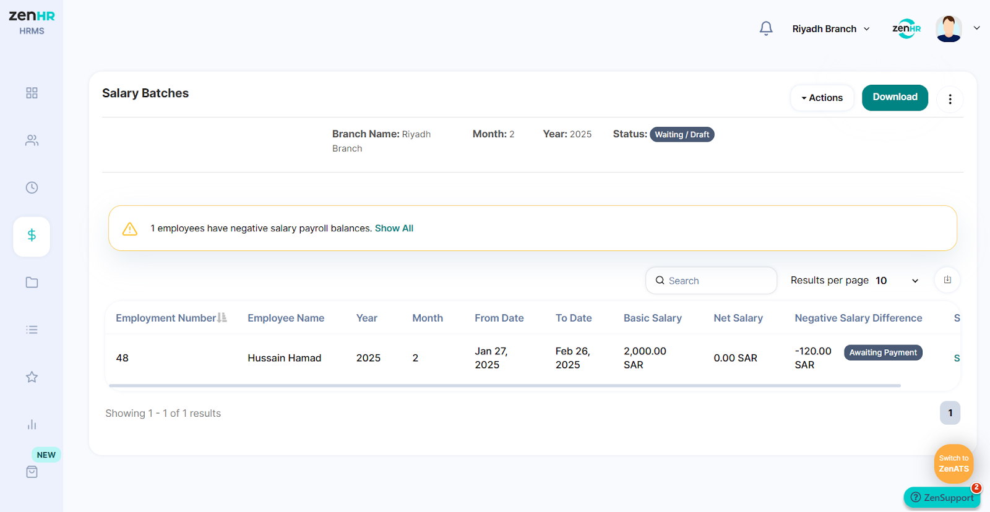The image size is (990, 512).
Task: Click the 0.00 SAR net salary cell
Action: pos(735,358)
